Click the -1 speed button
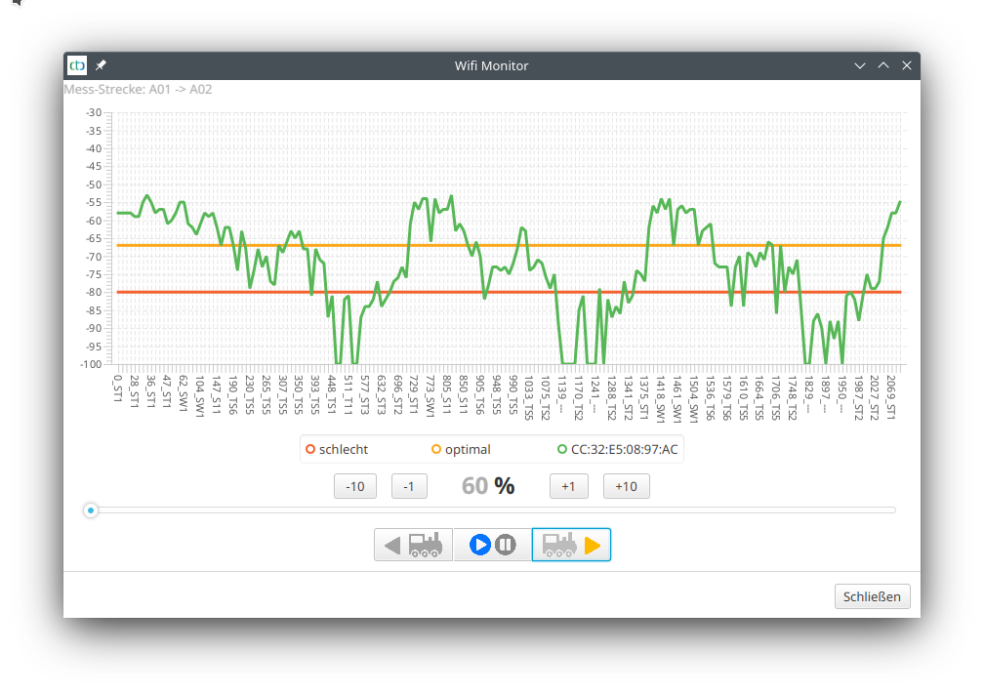Viewport: 984px width, 693px height. point(409,485)
